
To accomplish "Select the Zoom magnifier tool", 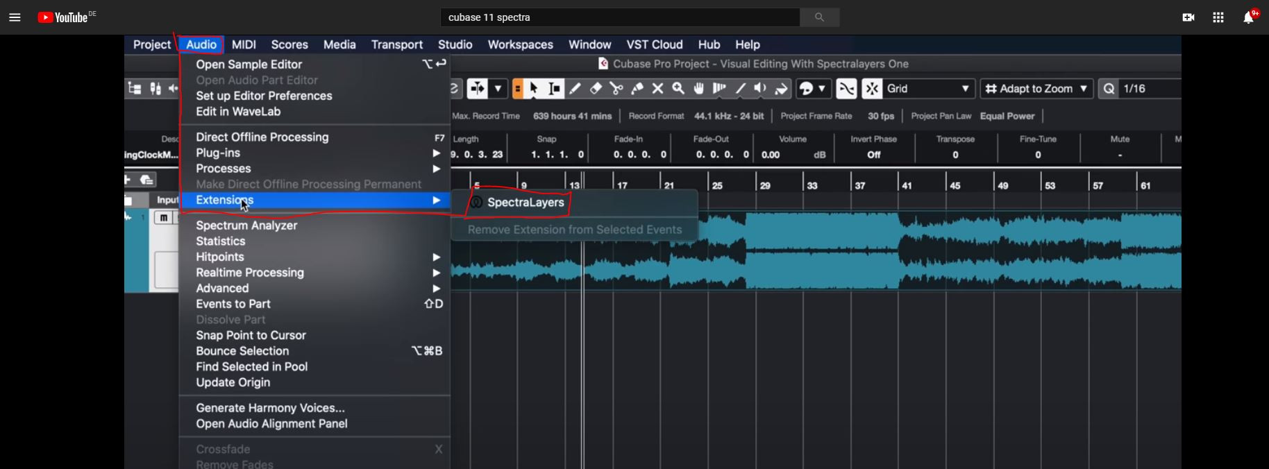I will (x=678, y=89).
